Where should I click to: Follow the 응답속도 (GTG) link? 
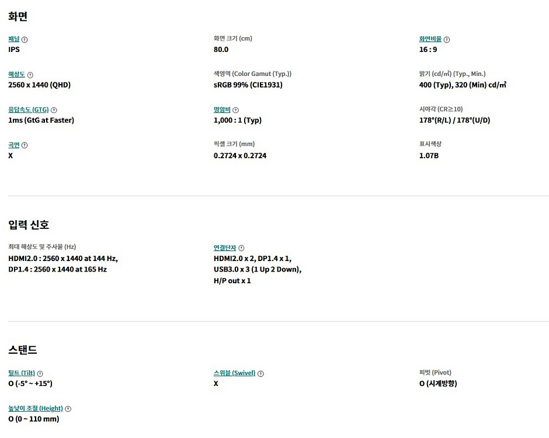[x=29, y=110]
